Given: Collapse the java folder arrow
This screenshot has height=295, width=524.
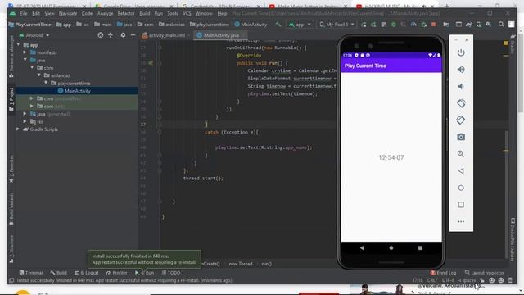Looking at the screenshot, I should coord(25,60).
